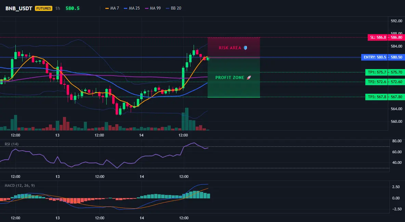Image resolution: width=405 pixels, height=222 pixels.
Task: Click the 575.70 price axis marker
Action: (x=396, y=73)
